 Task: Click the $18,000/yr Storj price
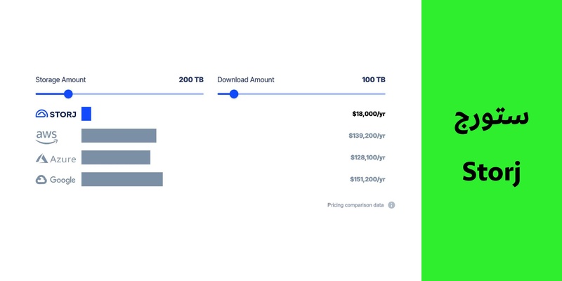(x=369, y=114)
